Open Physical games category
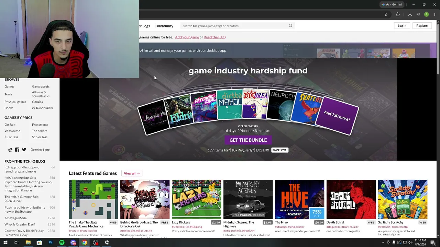 (15, 102)
